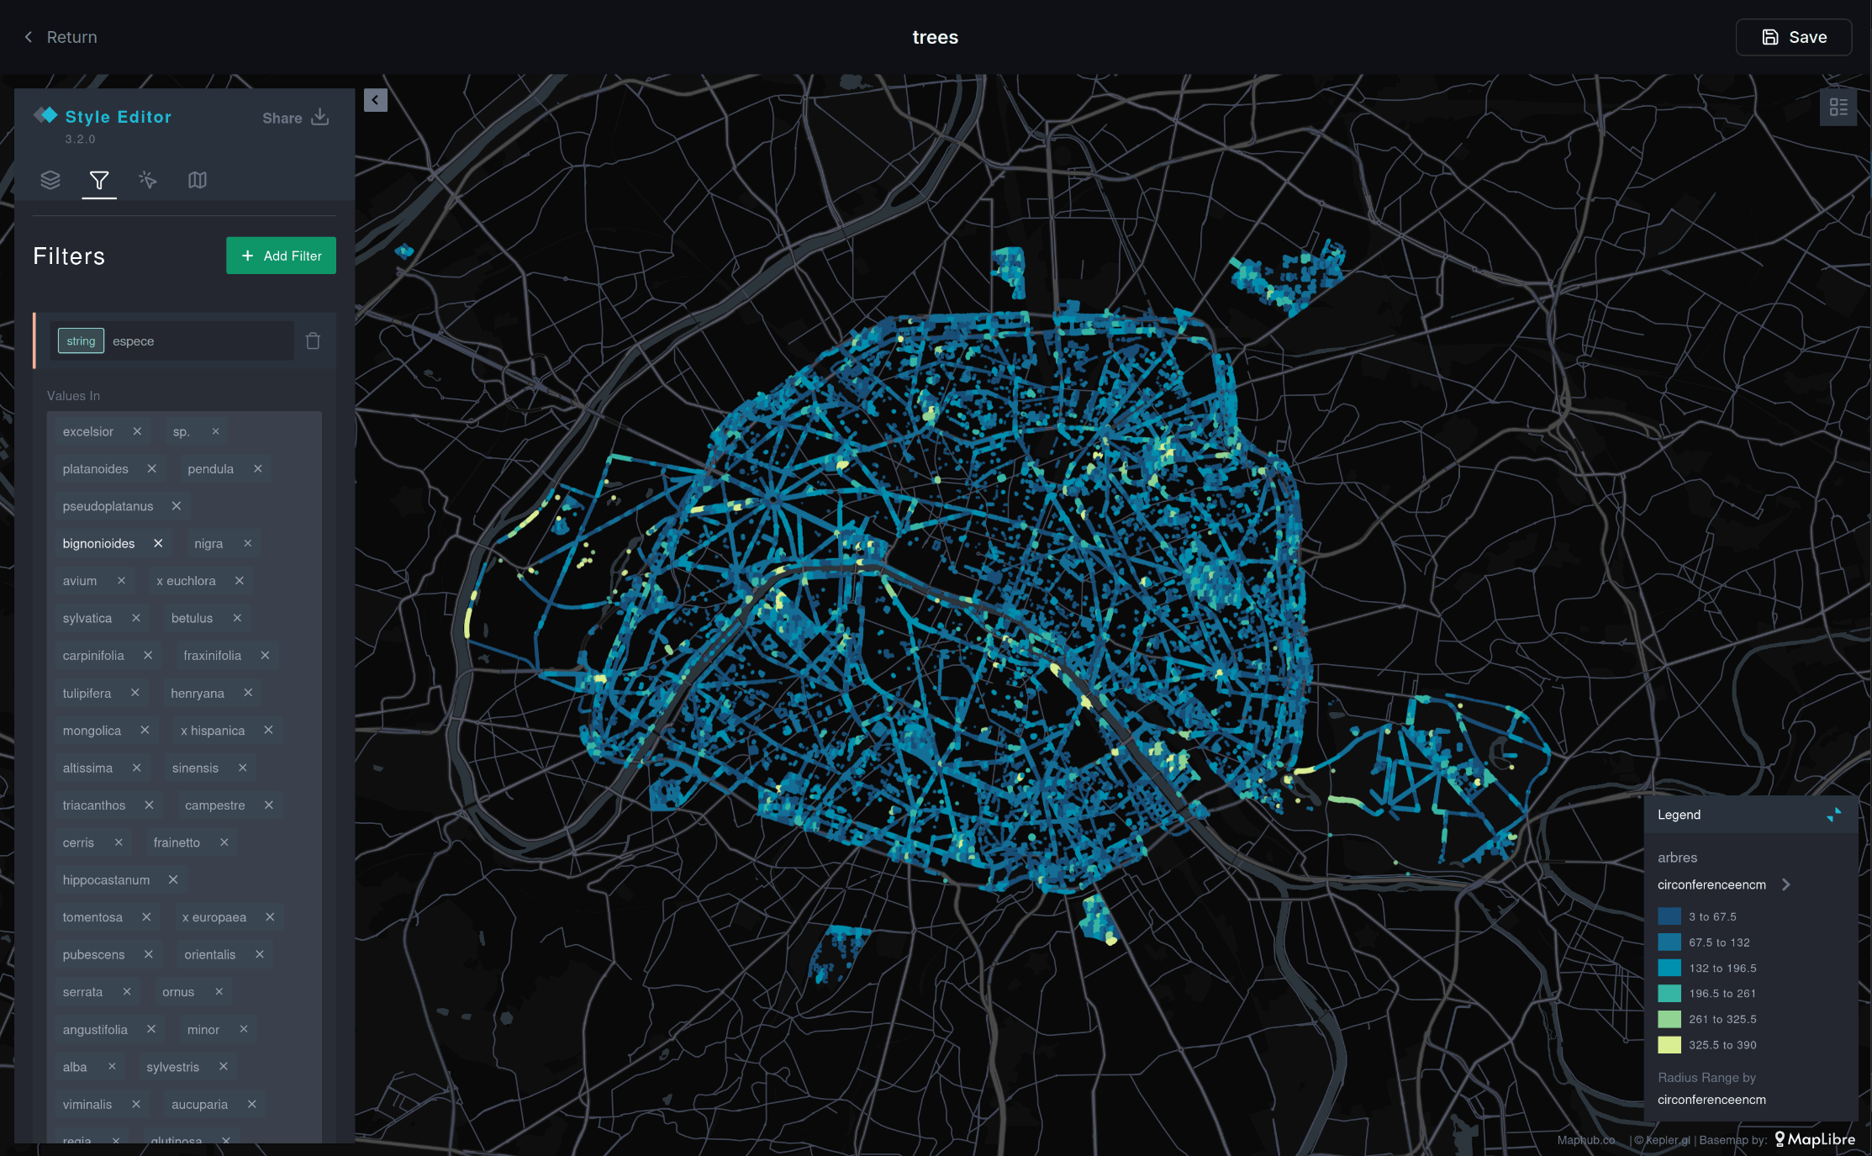The height and width of the screenshot is (1156, 1872).
Task: Expand circonferenceencm legend chevron
Action: 1786,884
